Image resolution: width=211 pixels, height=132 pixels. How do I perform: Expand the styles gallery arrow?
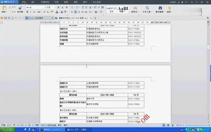[129, 12]
